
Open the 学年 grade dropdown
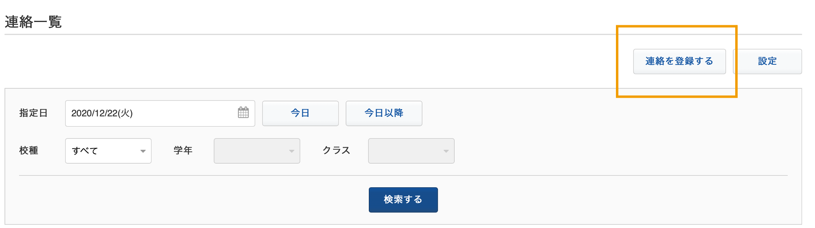point(257,151)
